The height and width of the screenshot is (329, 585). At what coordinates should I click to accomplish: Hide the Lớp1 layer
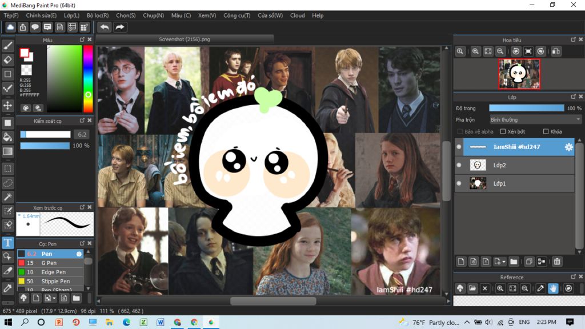click(459, 183)
